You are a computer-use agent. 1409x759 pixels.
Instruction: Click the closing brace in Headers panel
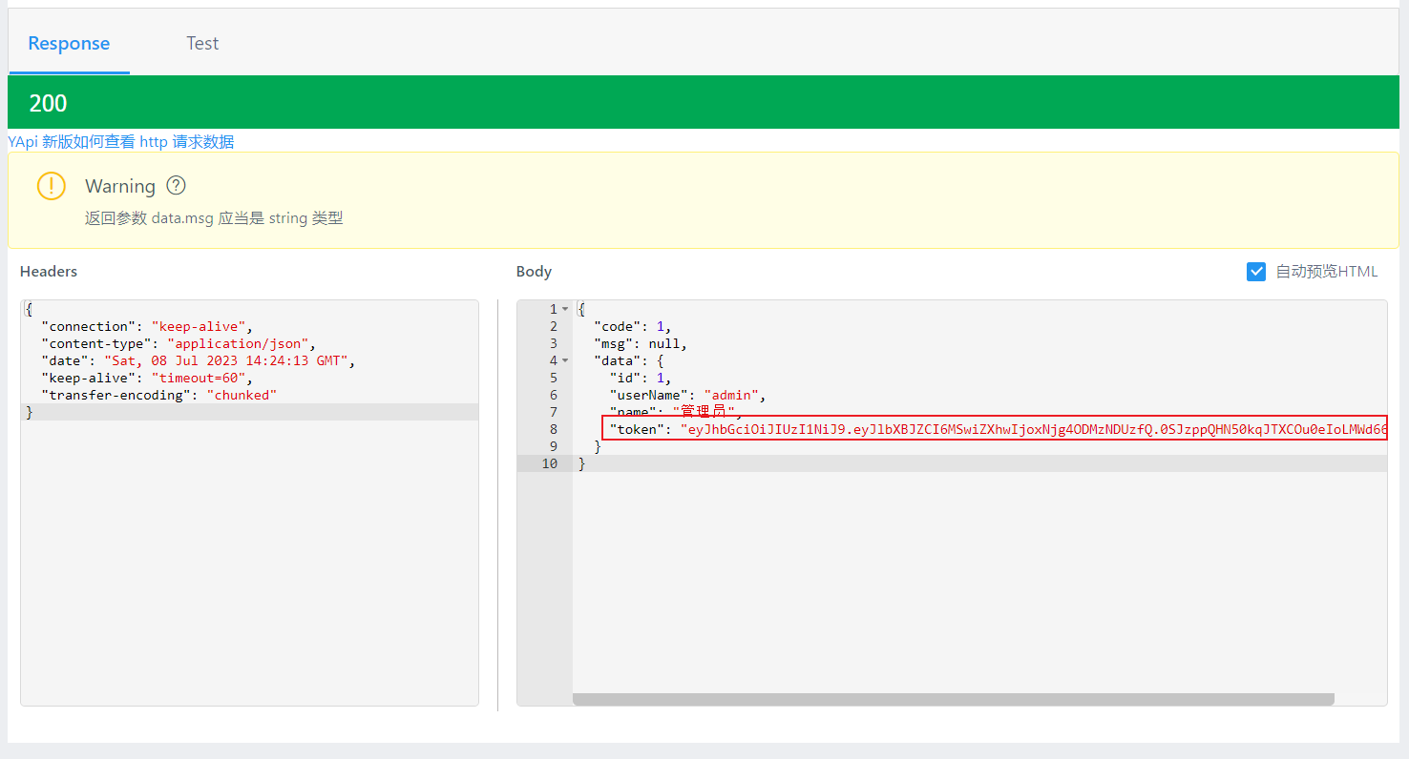(29, 412)
